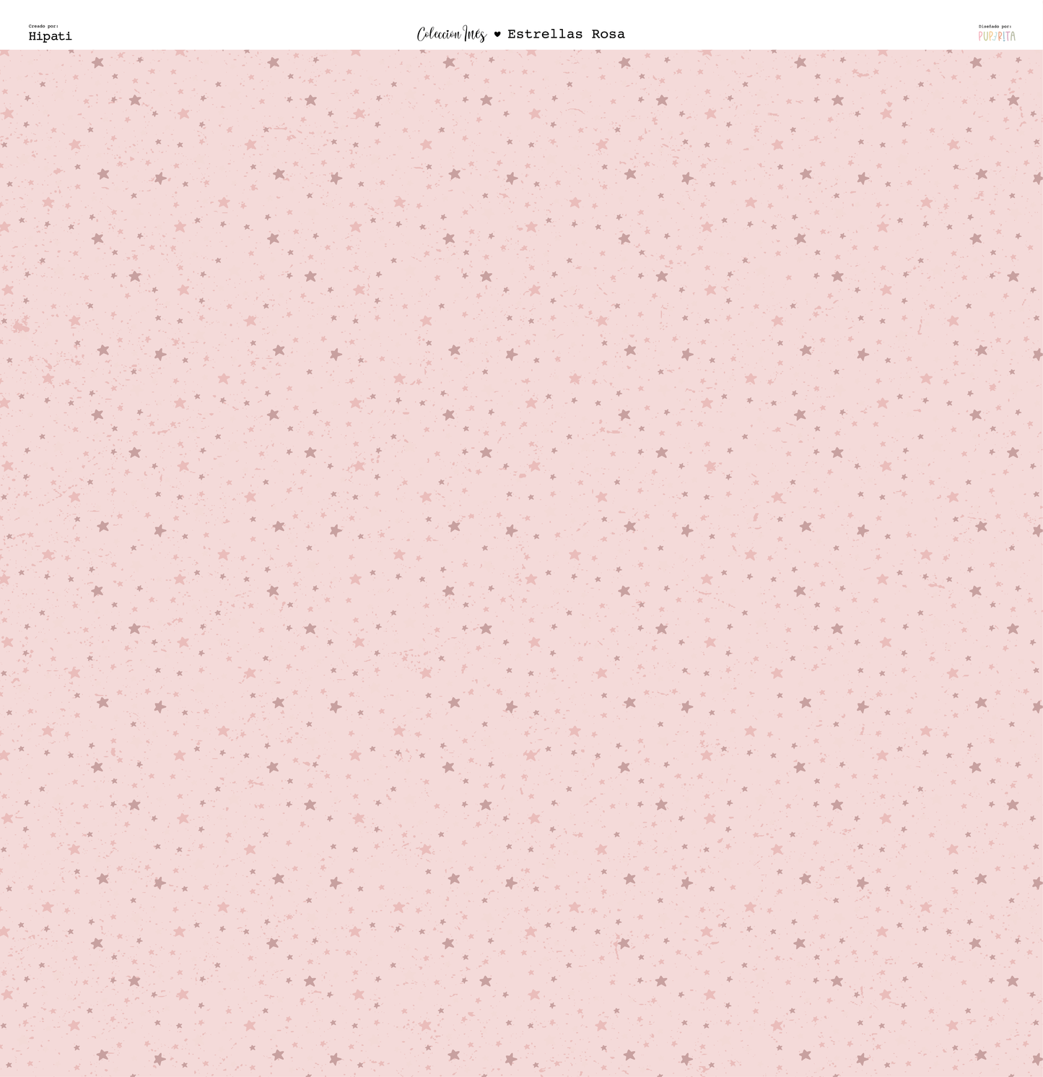Click the capital E of Estrellas

(512, 34)
